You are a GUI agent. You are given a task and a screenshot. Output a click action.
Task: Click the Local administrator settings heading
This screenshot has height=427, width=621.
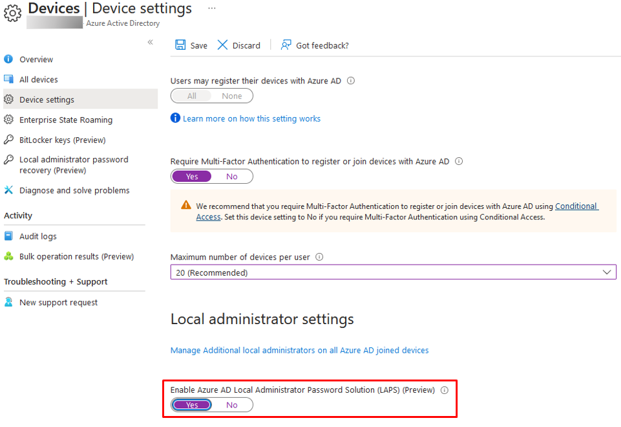[x=262, y=319]
